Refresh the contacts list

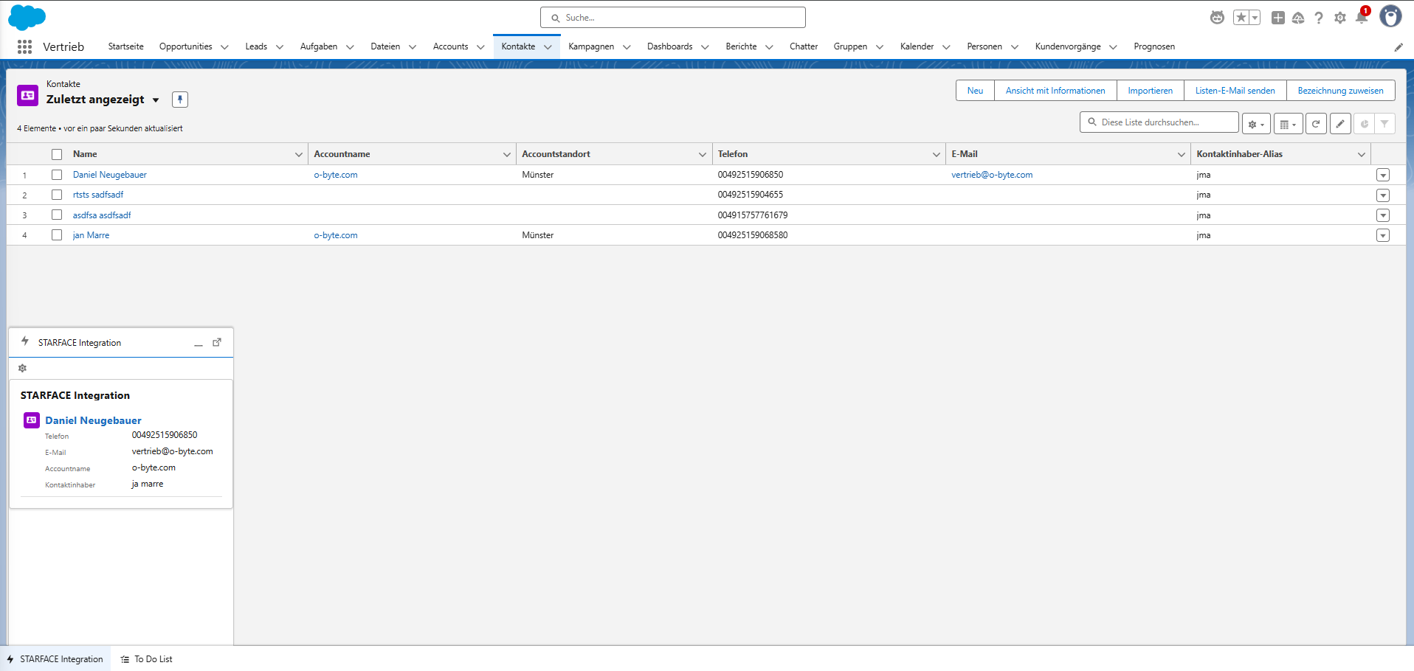[x=1315, y=124]
